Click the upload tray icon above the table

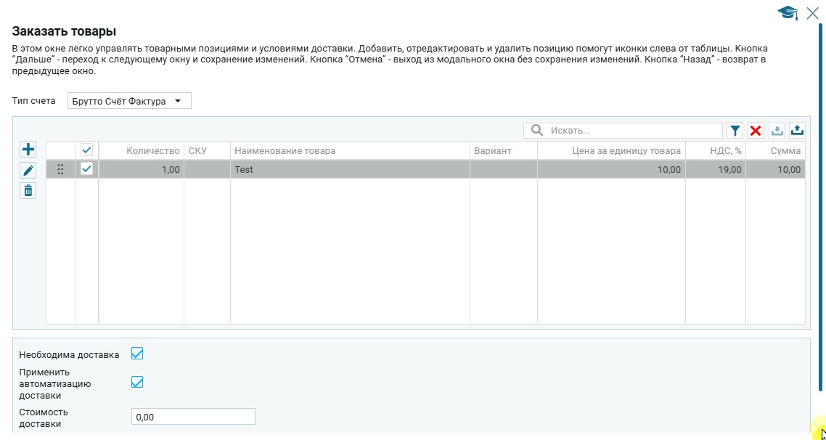[797, 131]
